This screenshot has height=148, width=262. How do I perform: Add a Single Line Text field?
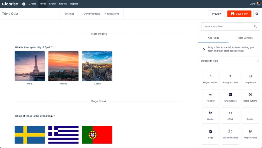point(211,79)
